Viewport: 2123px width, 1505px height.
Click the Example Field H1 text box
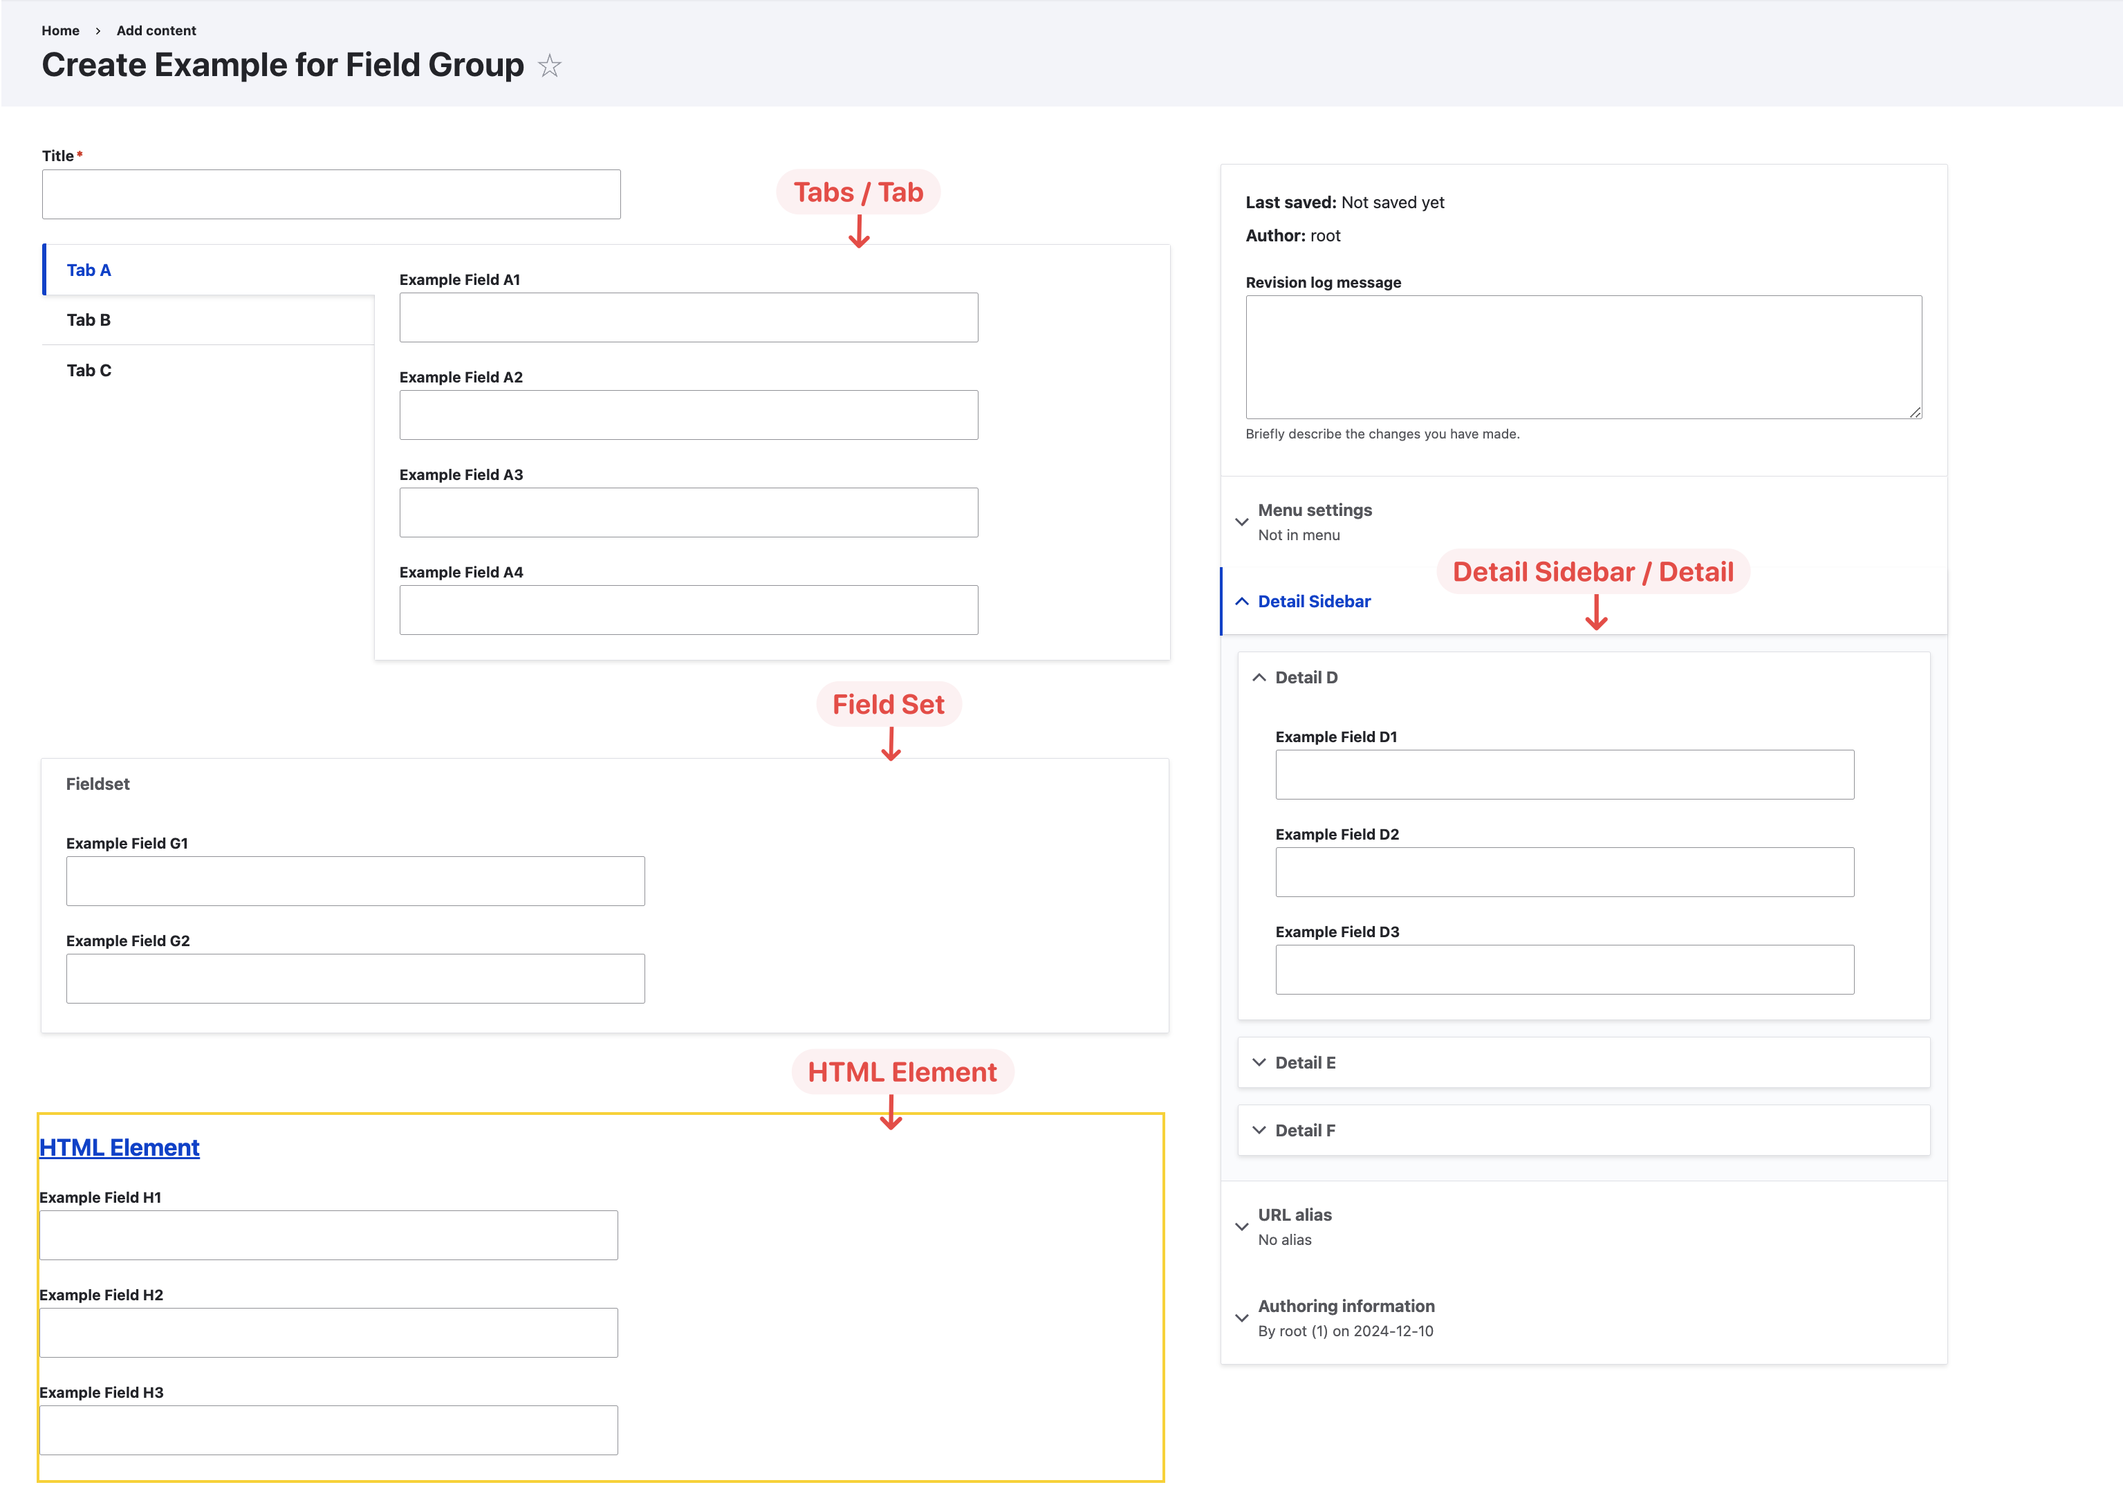click(x=328, y=1235)
